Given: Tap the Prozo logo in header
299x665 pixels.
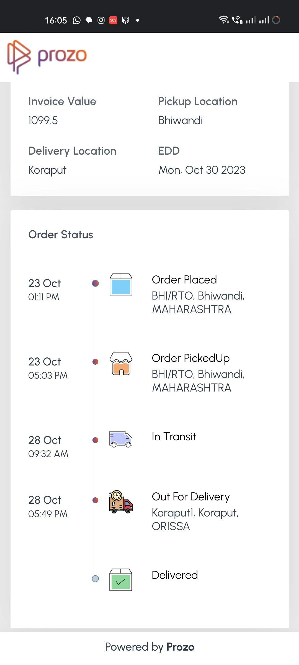Looking at the screenshot, I should [47, 57].
